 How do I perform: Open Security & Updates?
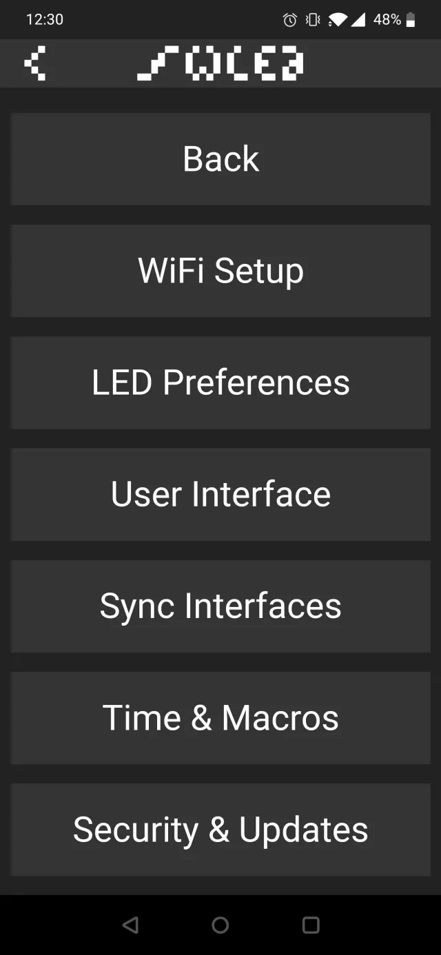point(220,830)
